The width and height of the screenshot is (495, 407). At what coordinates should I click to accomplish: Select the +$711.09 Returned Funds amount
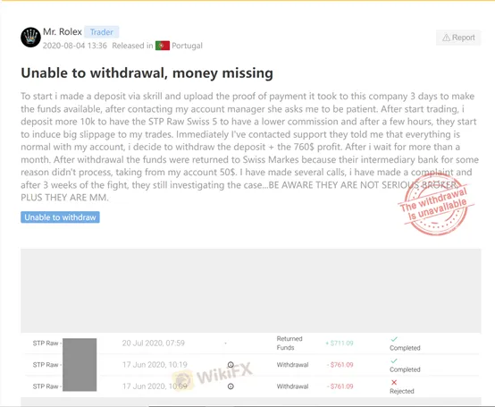tap(340, 343)
